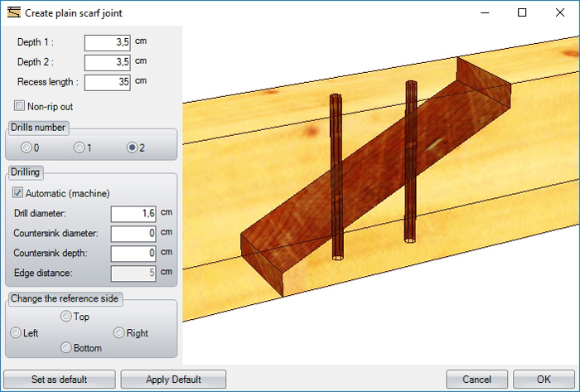
Task: Close the Create plain scarf joint window
Action: (560, 12)
